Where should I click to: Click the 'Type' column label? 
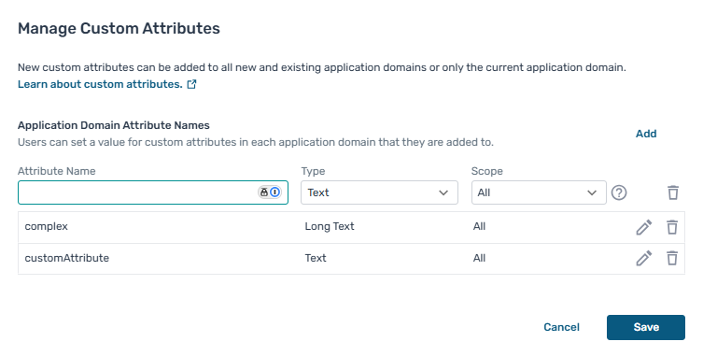pos(313,171)
